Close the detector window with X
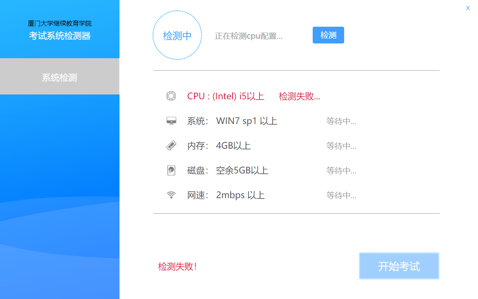Image resolution: width=478 pixels, height=299 pixels. (468, 8)
